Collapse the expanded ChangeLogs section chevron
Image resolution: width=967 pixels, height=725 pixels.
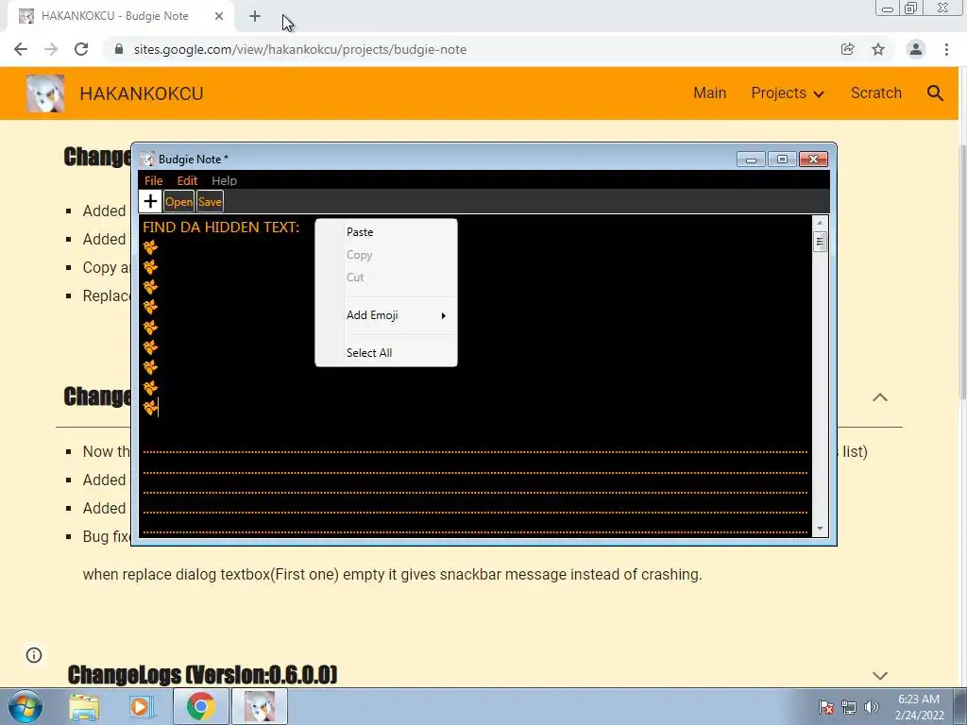coord(880,397)
